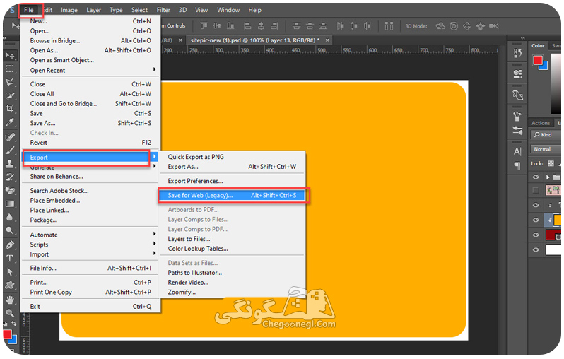Screen dimensions: 564x359
Task: Select the Rectangular Marquee tool
Action: tap(10, 69)
